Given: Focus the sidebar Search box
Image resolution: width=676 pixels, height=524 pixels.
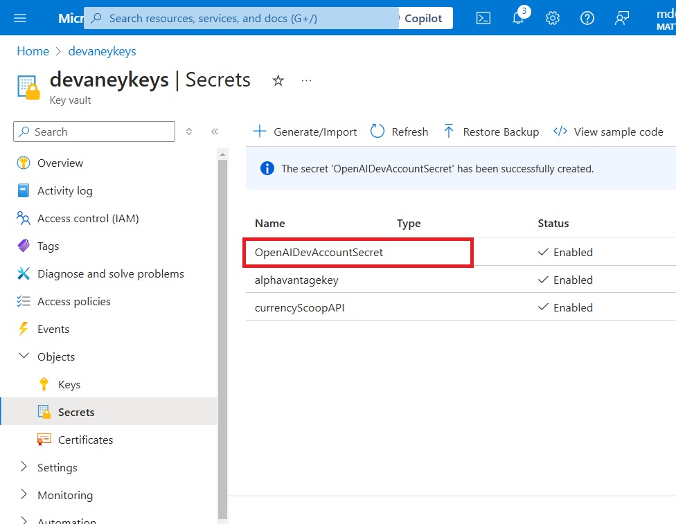Looking at the screenshot, I should coord(94,132).
